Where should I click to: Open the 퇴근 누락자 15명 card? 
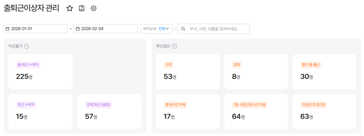(40, 112)
